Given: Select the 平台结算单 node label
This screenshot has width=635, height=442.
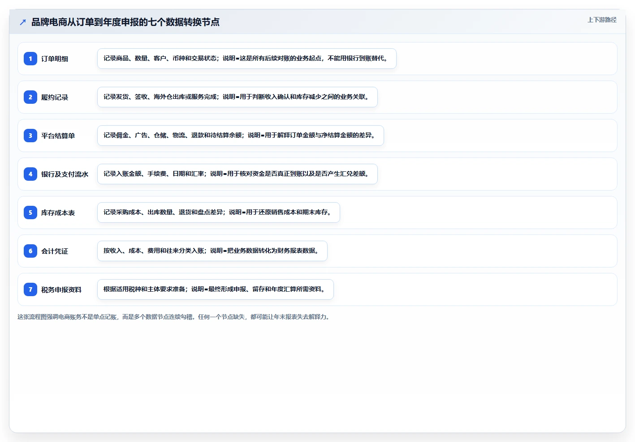Looking at the screenshot, I should point(58,136).
